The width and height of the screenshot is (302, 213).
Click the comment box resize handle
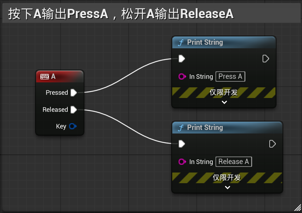(x=297, y=208)
